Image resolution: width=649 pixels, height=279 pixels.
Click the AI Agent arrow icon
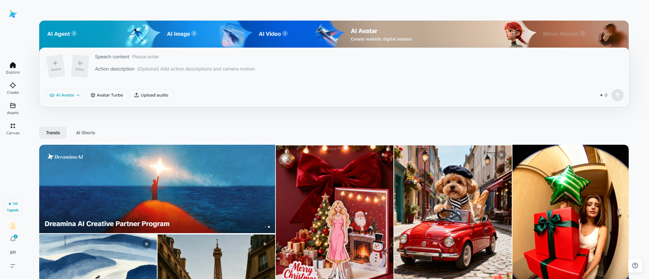(x=74, y=33)
